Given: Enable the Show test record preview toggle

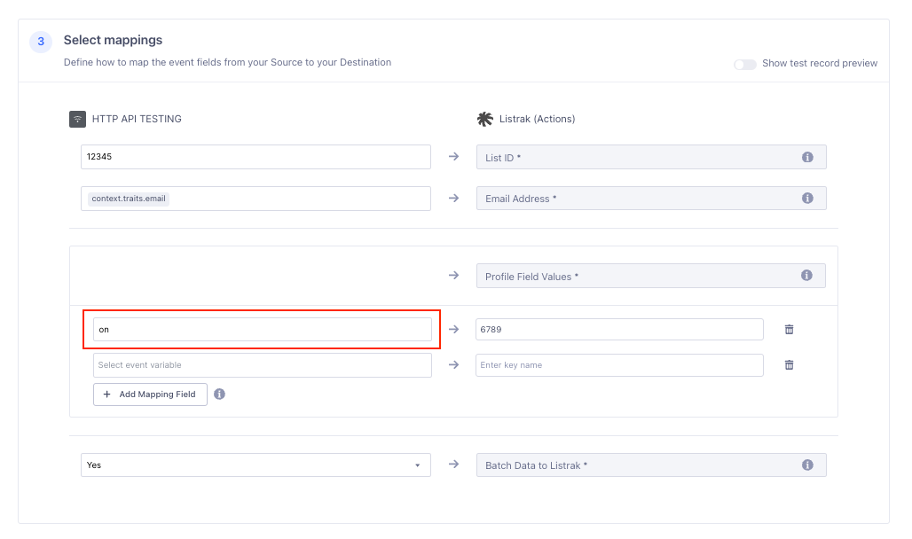Looking at the screenshot, I should click(744, 64).
